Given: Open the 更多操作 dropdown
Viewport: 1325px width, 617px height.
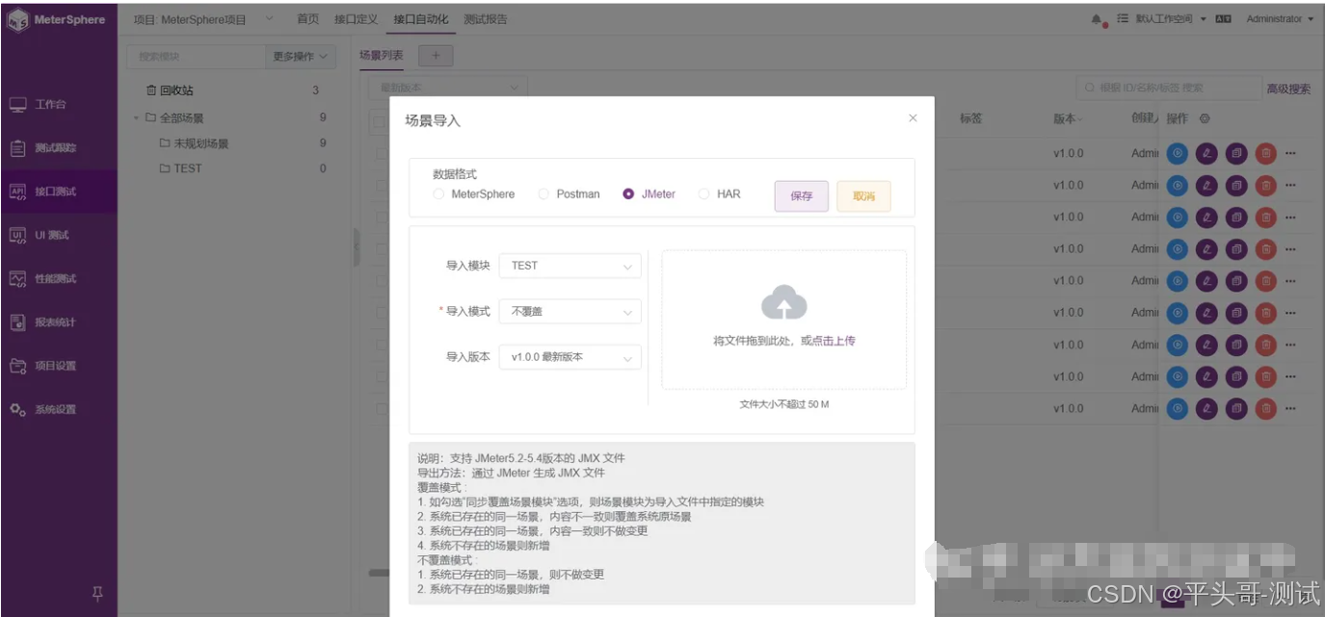Looking at the screenshot, I should point(299,57).
